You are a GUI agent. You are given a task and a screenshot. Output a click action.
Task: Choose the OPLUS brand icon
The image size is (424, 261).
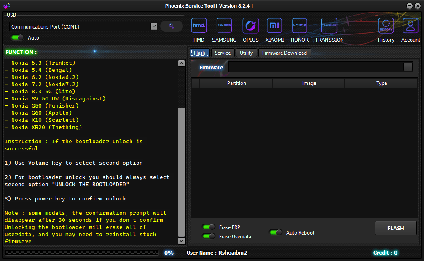tap(251, 26)
